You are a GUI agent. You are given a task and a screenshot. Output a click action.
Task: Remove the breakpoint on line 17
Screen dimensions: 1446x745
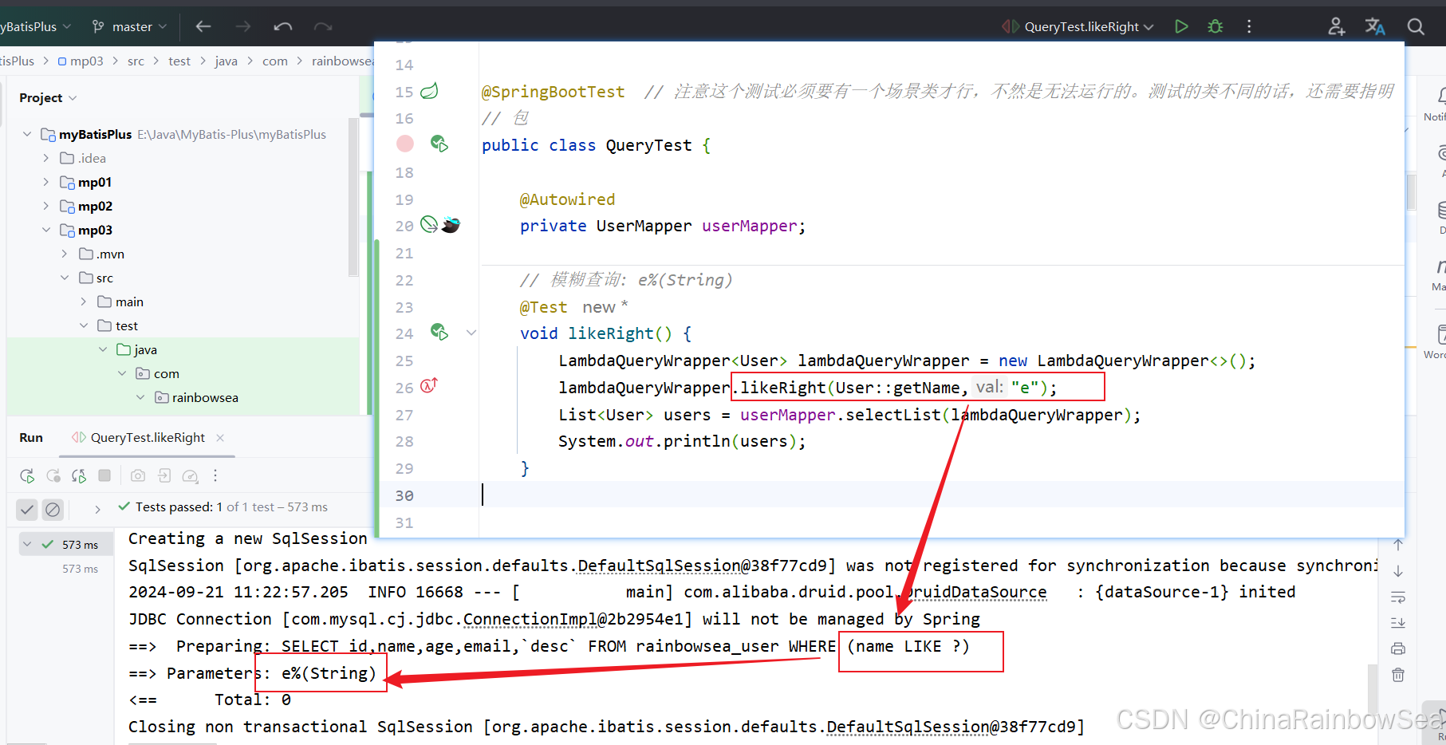point(405,144)
